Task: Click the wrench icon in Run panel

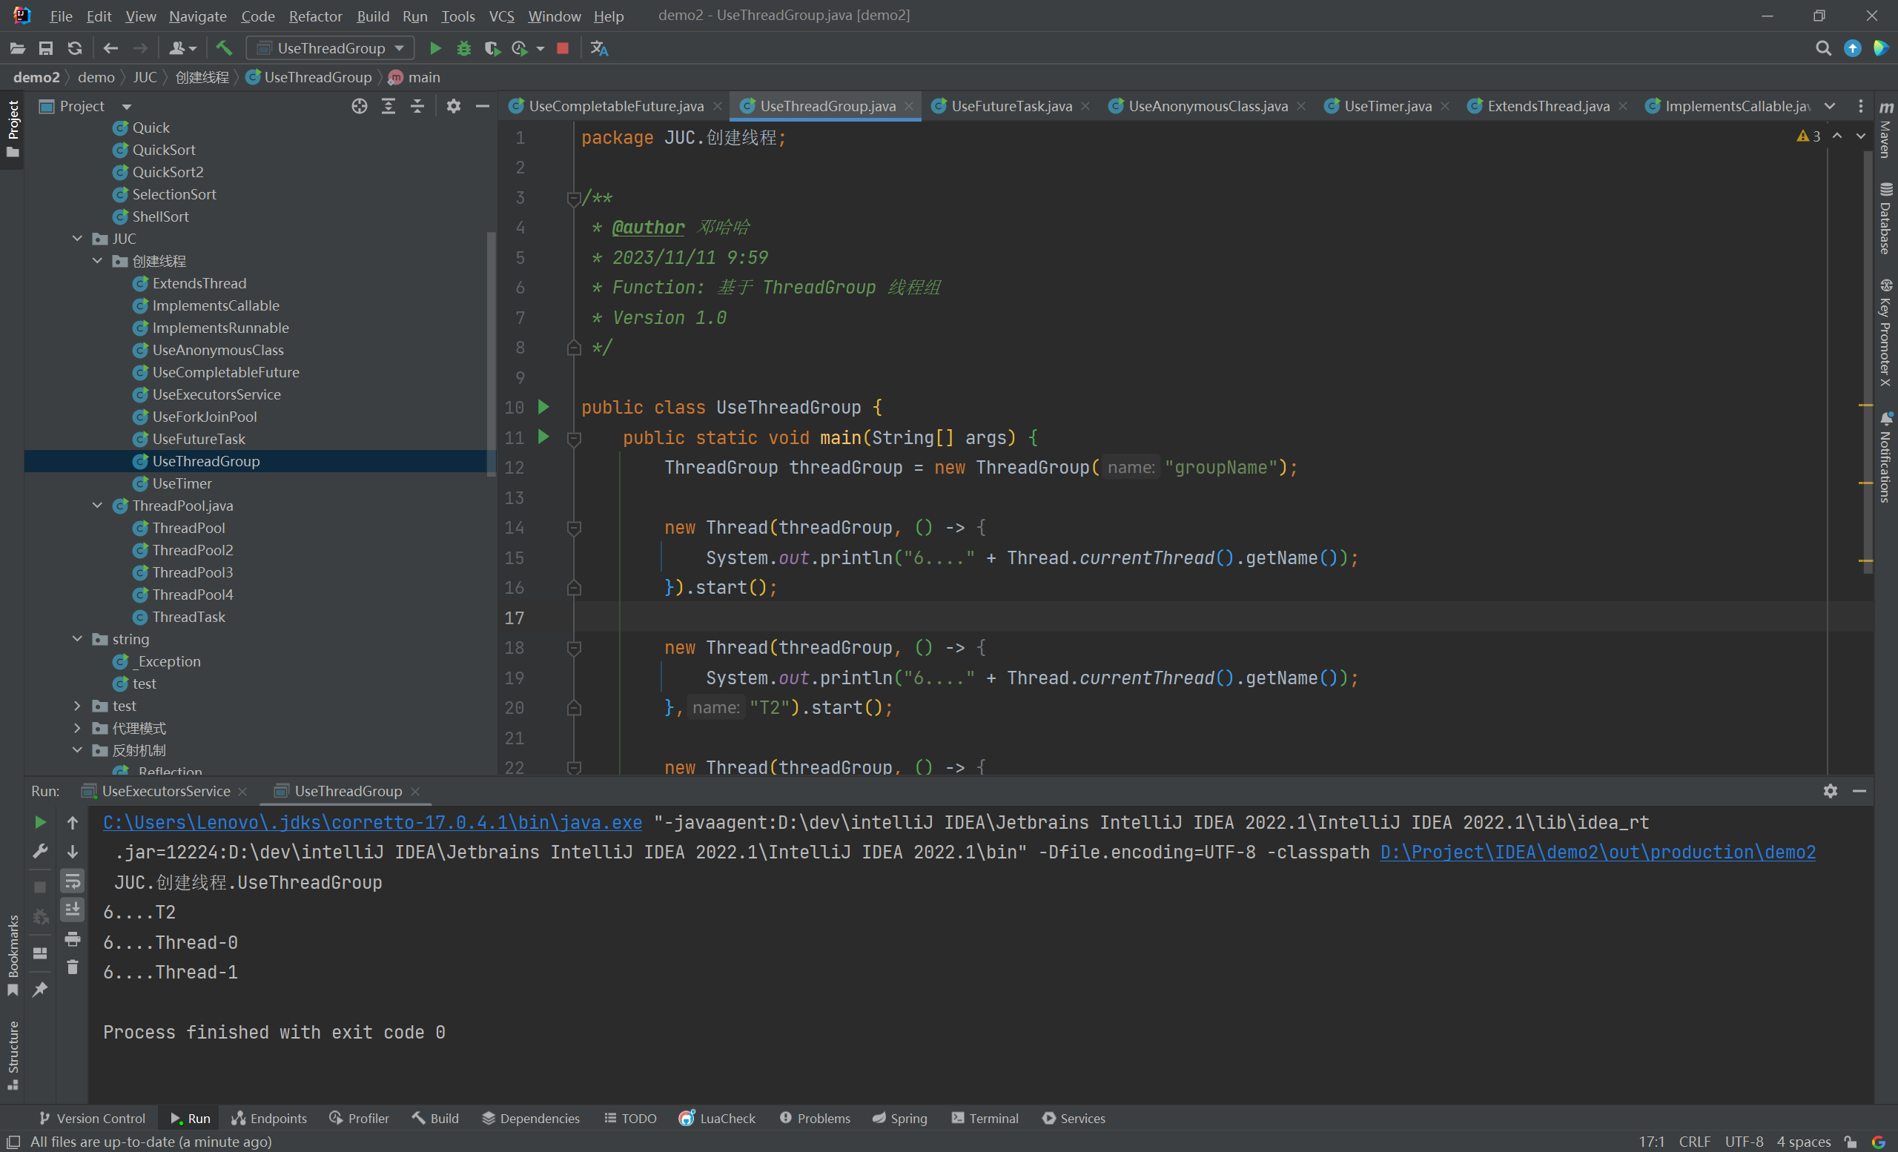Action: coord(40,851)
